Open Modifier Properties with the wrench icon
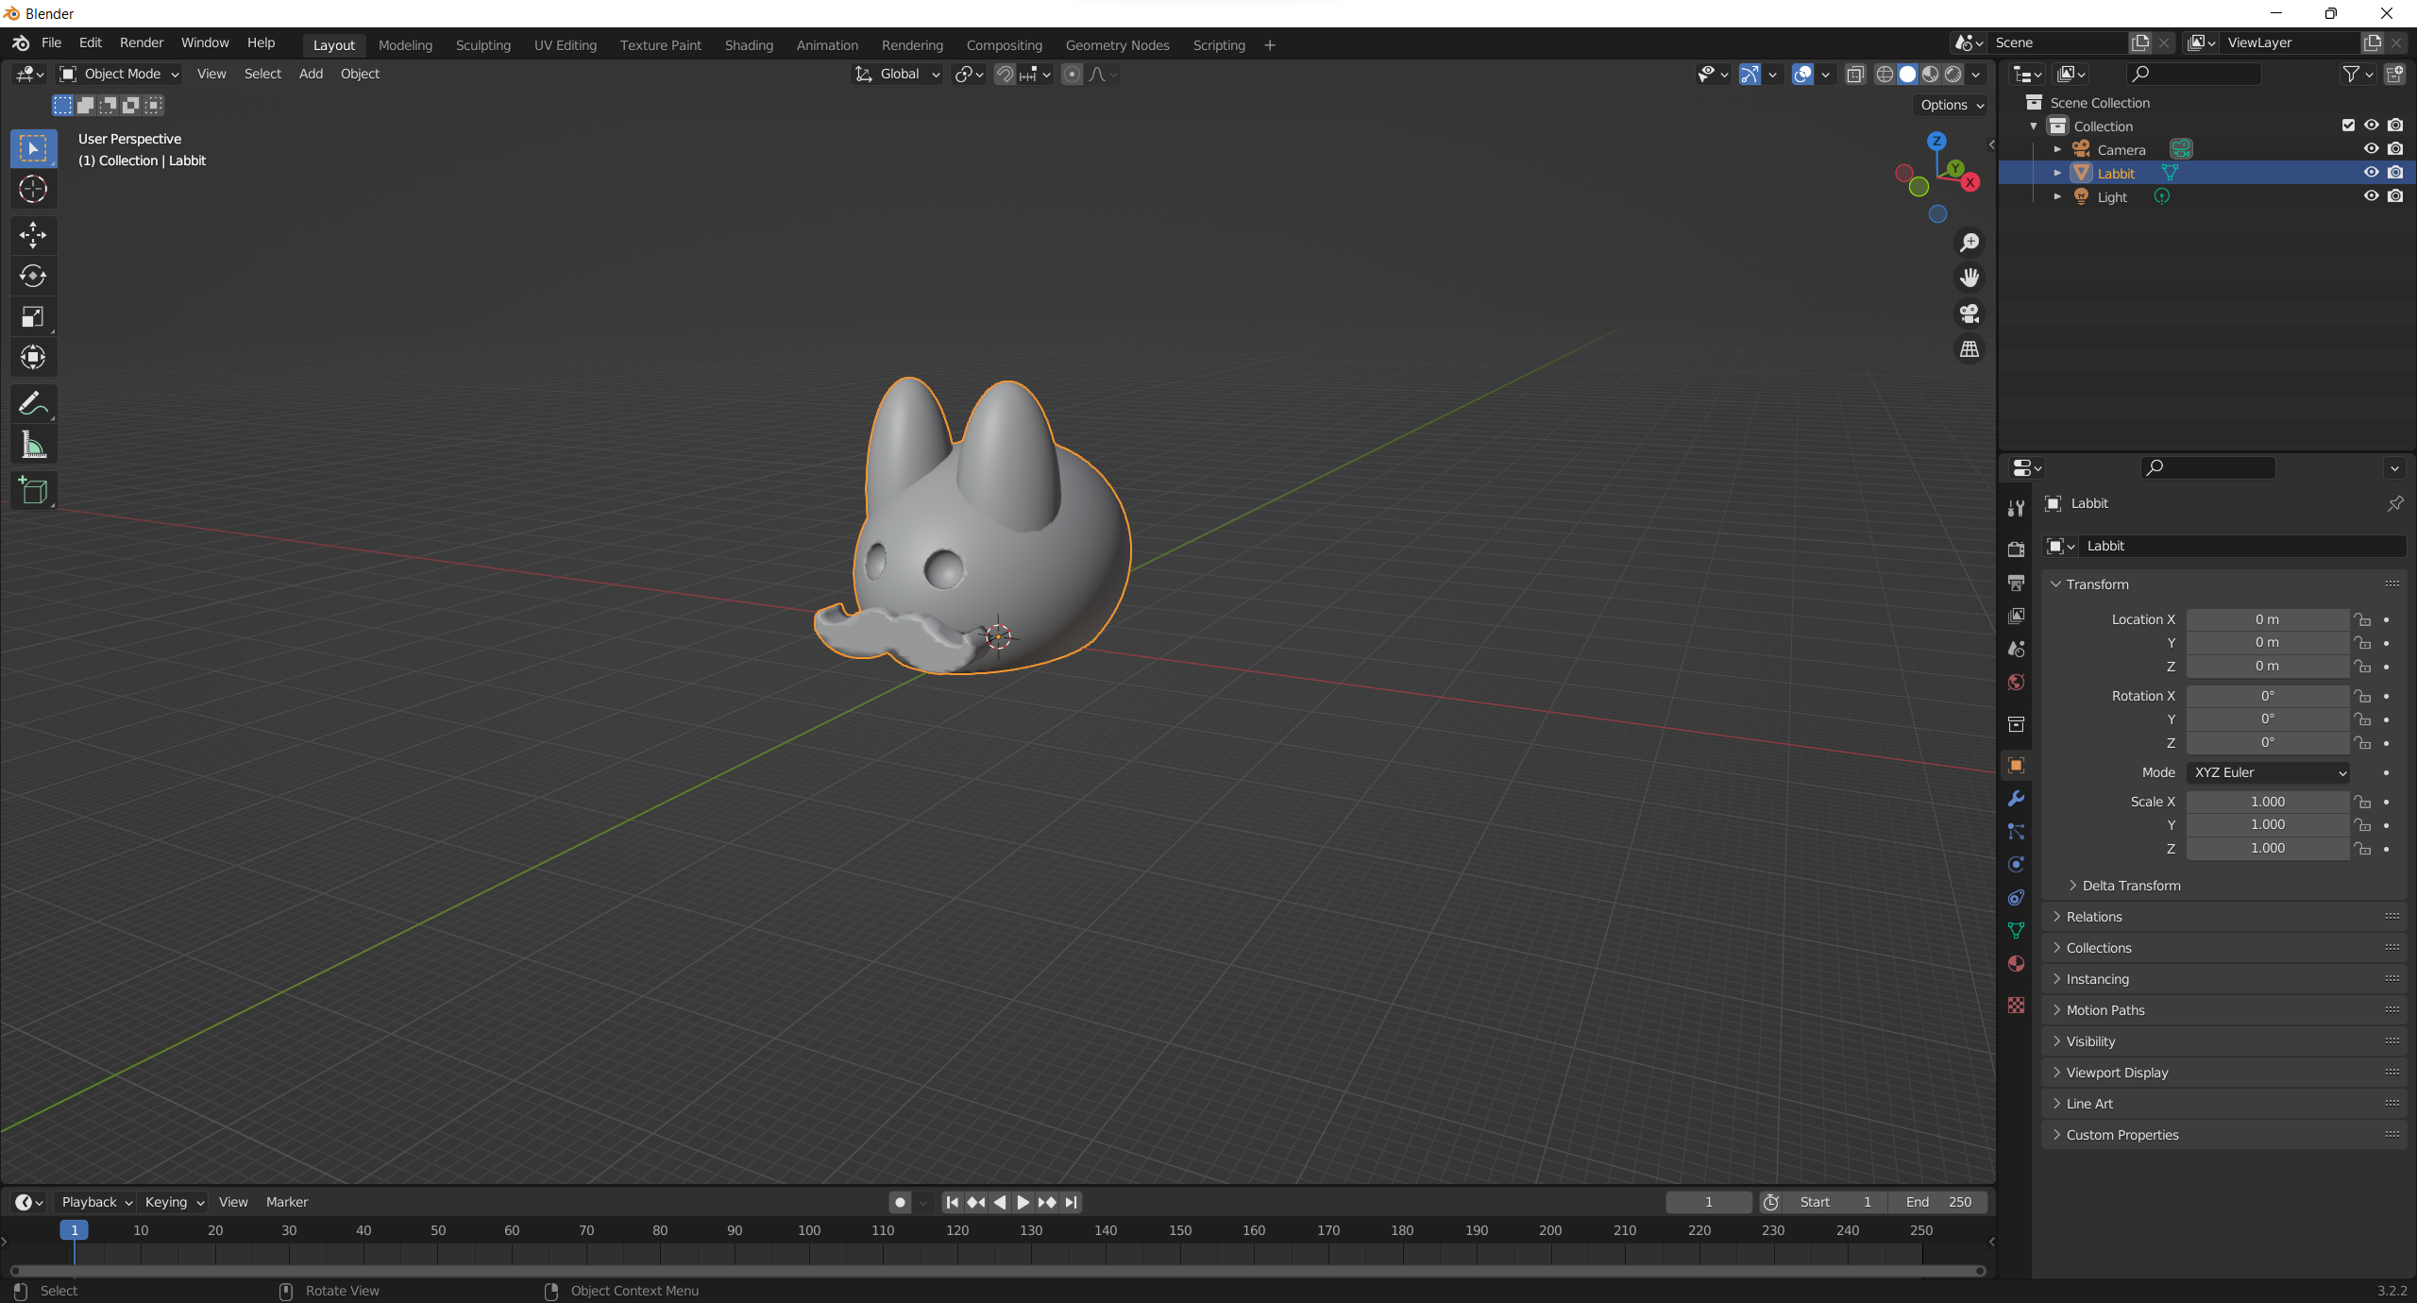The height and width of the screenshot is (1303, 2417). [x=2015, y=799]
